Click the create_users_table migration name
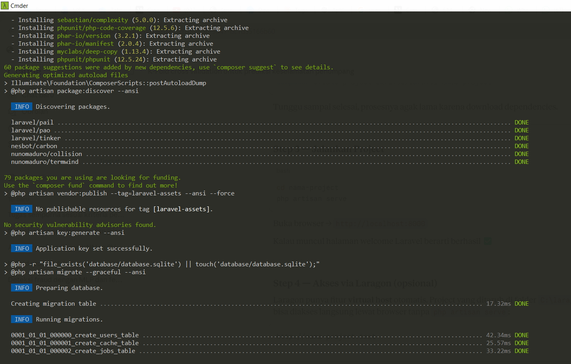571x364 pixels. [75, 335]
